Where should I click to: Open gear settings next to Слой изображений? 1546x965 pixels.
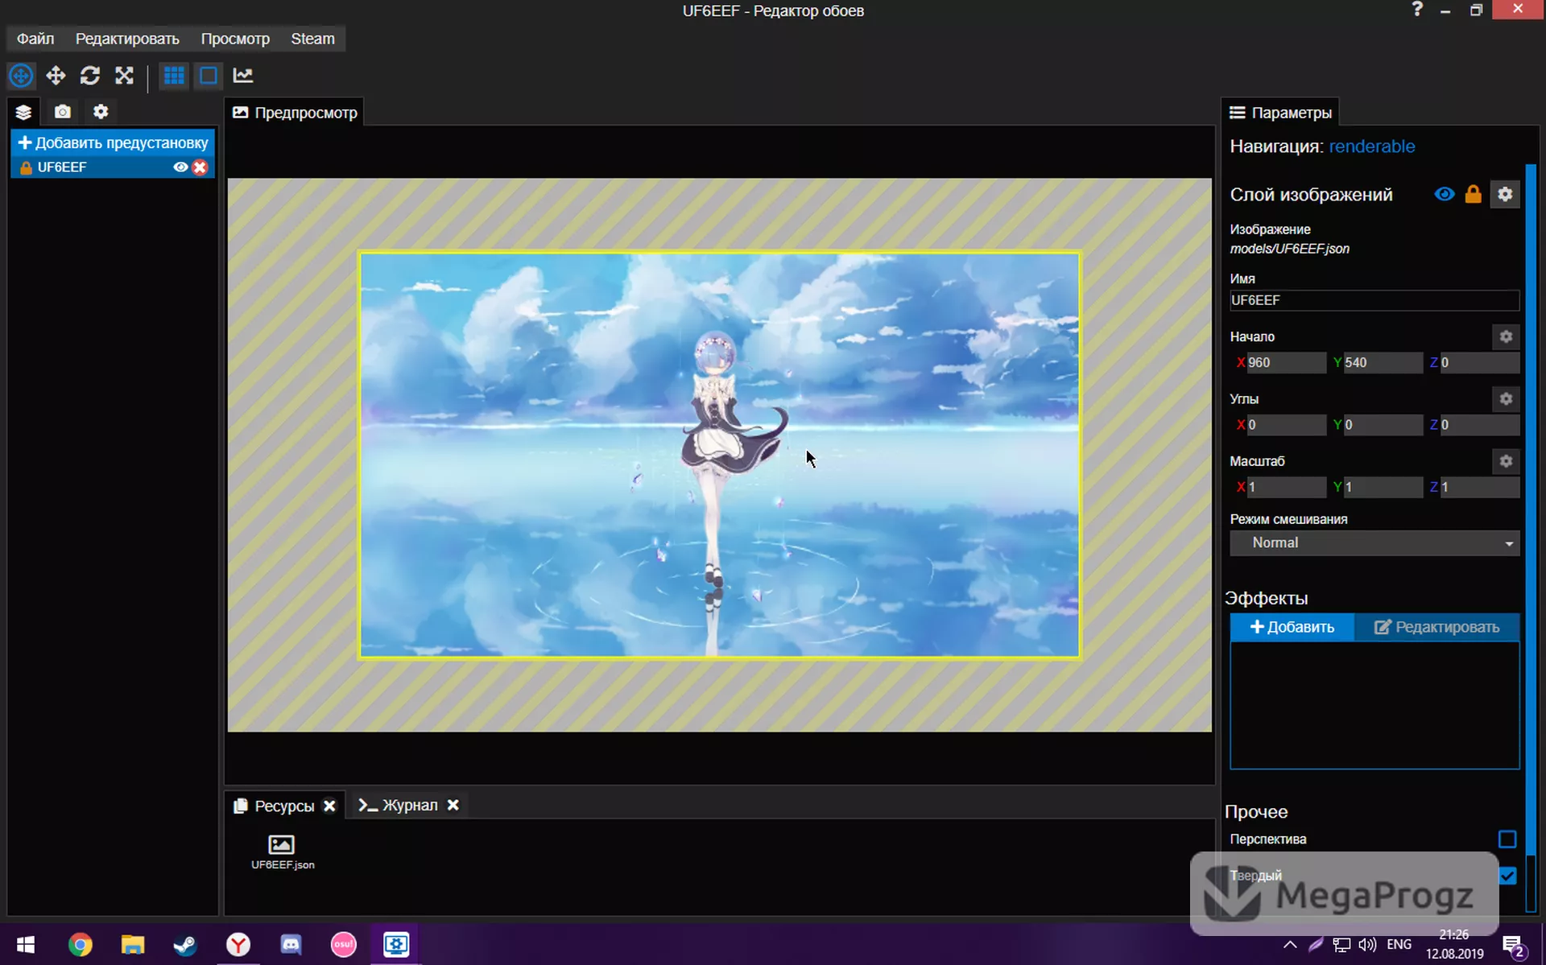click(x=1505, y=194)
